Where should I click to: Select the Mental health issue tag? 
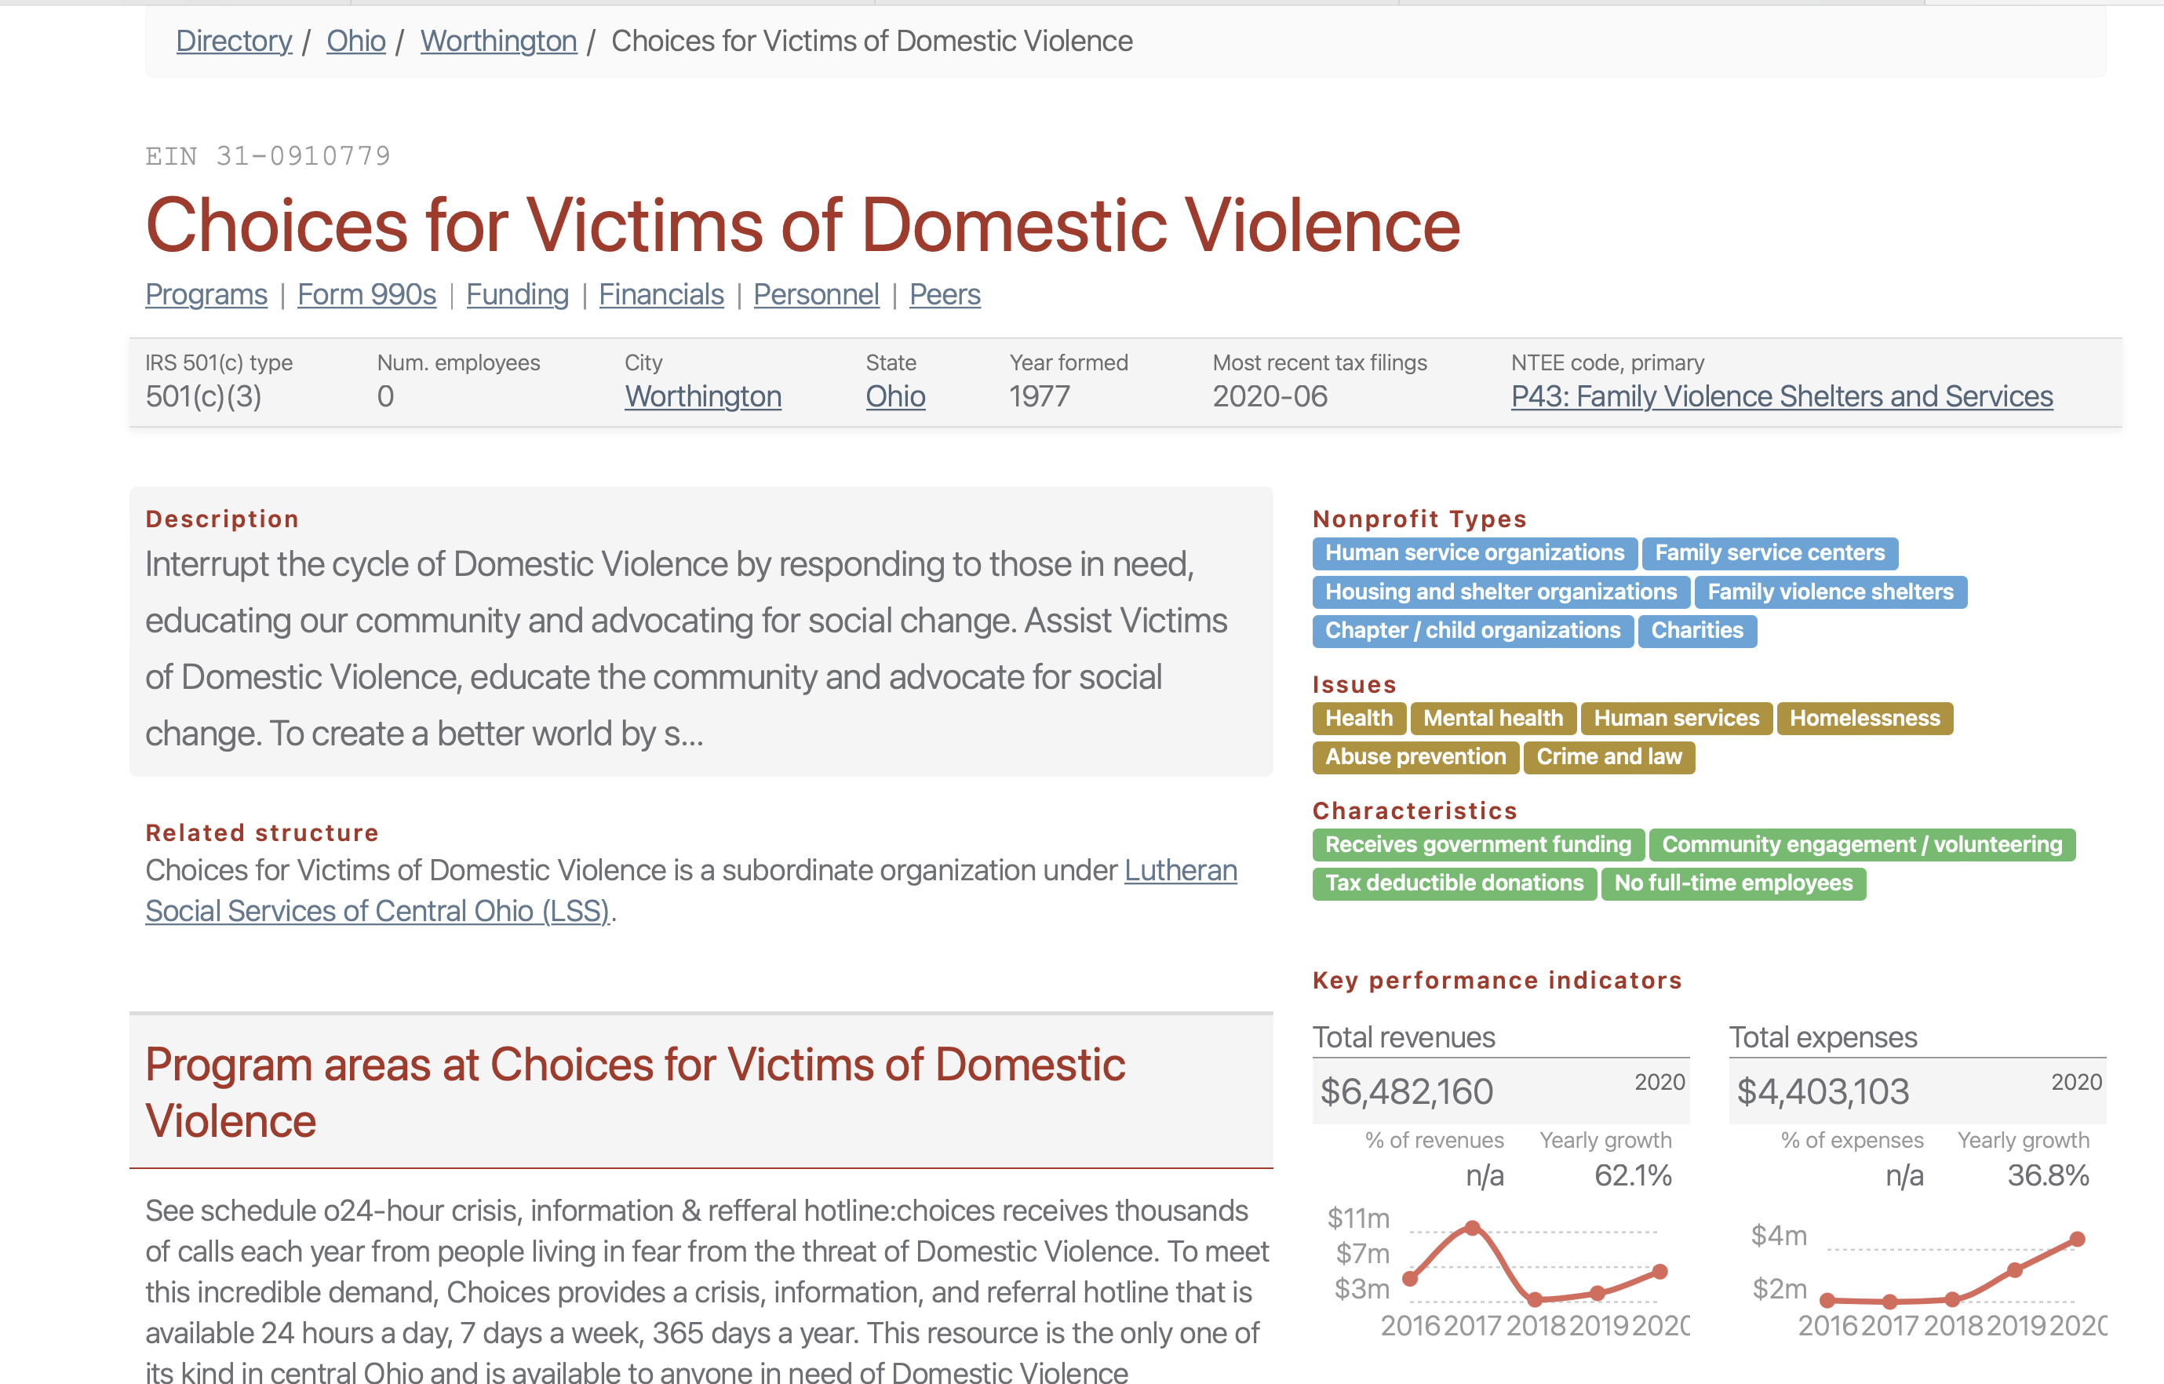click(x=1492, y=718)
